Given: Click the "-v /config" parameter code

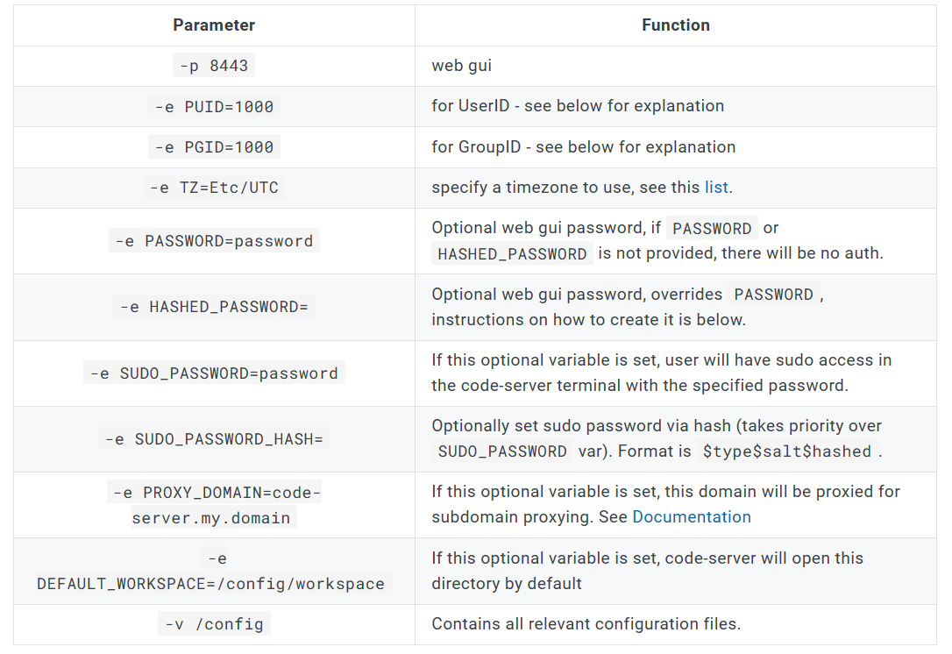Looking at the screenshot, I should 214,625.
